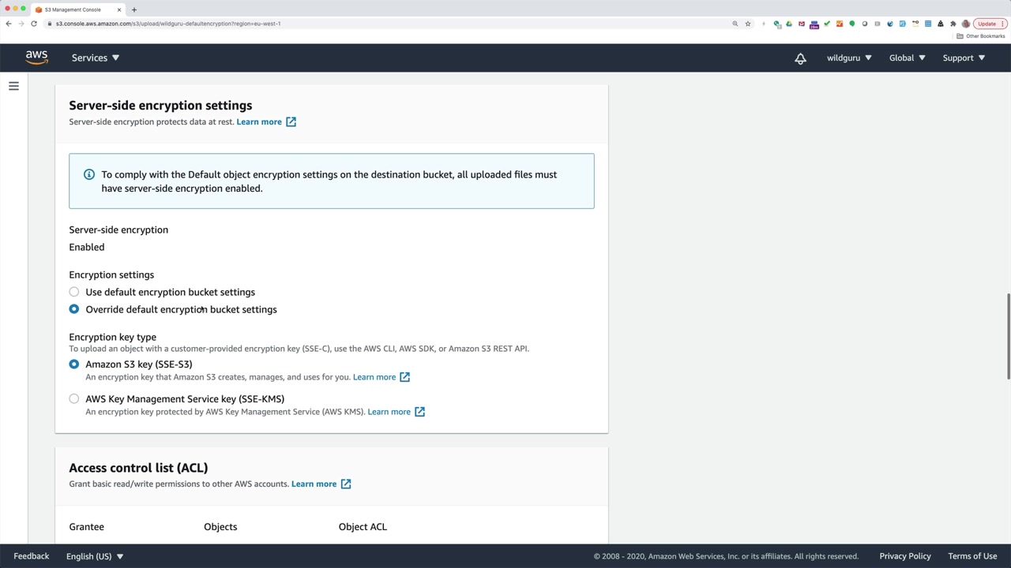Click the Encryption key type label
1011x568 pixels.
(x=112, y=337)
